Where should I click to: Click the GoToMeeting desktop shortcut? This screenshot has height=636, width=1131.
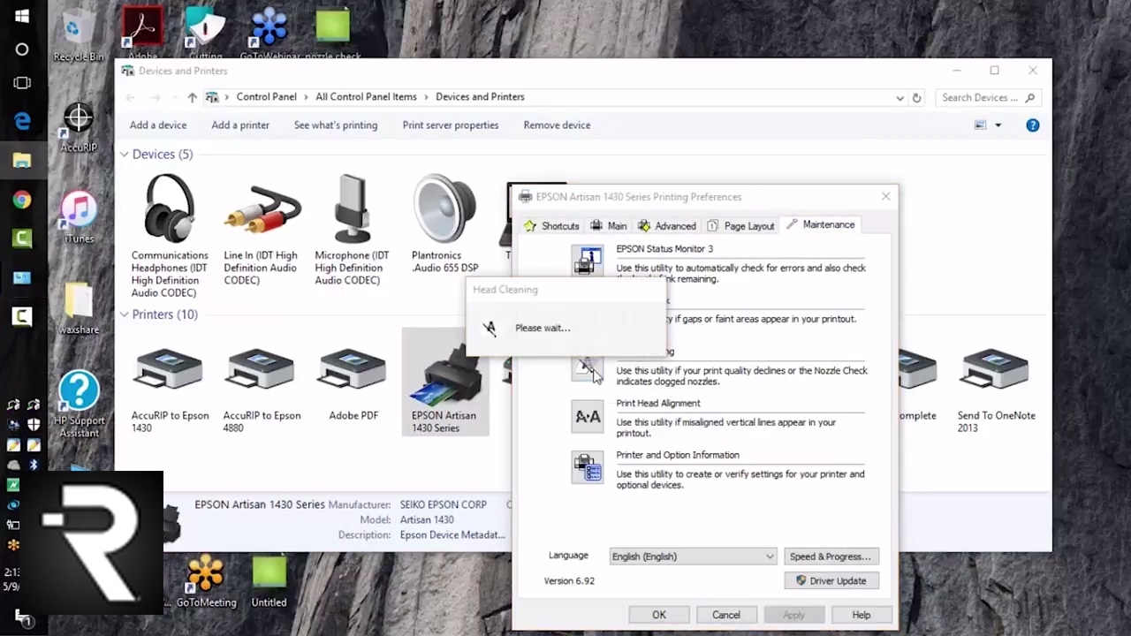[206, 581]
